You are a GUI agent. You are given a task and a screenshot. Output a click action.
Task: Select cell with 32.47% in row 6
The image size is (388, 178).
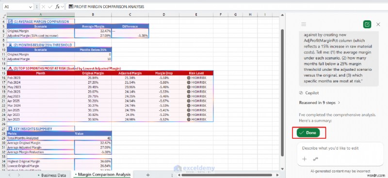(x=93, y=31)
